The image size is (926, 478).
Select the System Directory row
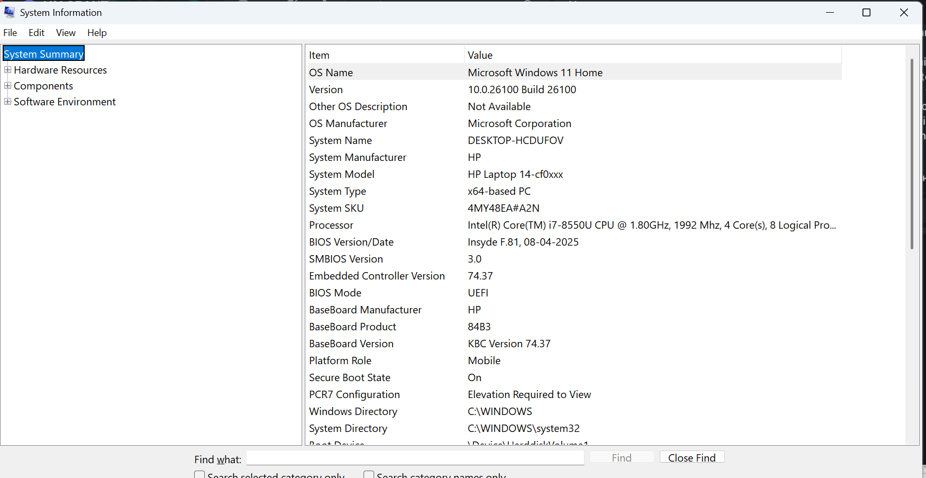(574, 428)
